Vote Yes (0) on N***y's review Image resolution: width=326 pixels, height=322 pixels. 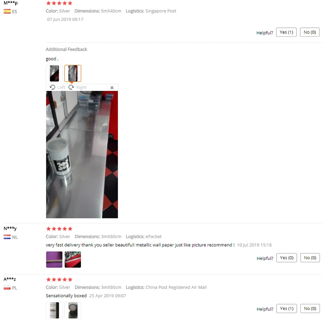click(x=287, y=258)
